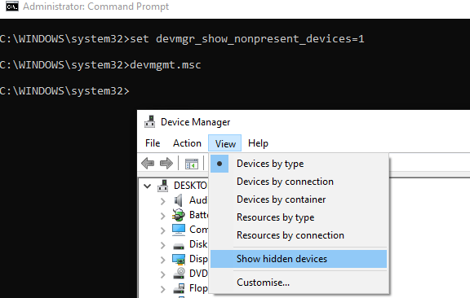The width and height of the screenshot is (470, 298).
Task: Select the Batt tree item label
Action: click(198, 215)
